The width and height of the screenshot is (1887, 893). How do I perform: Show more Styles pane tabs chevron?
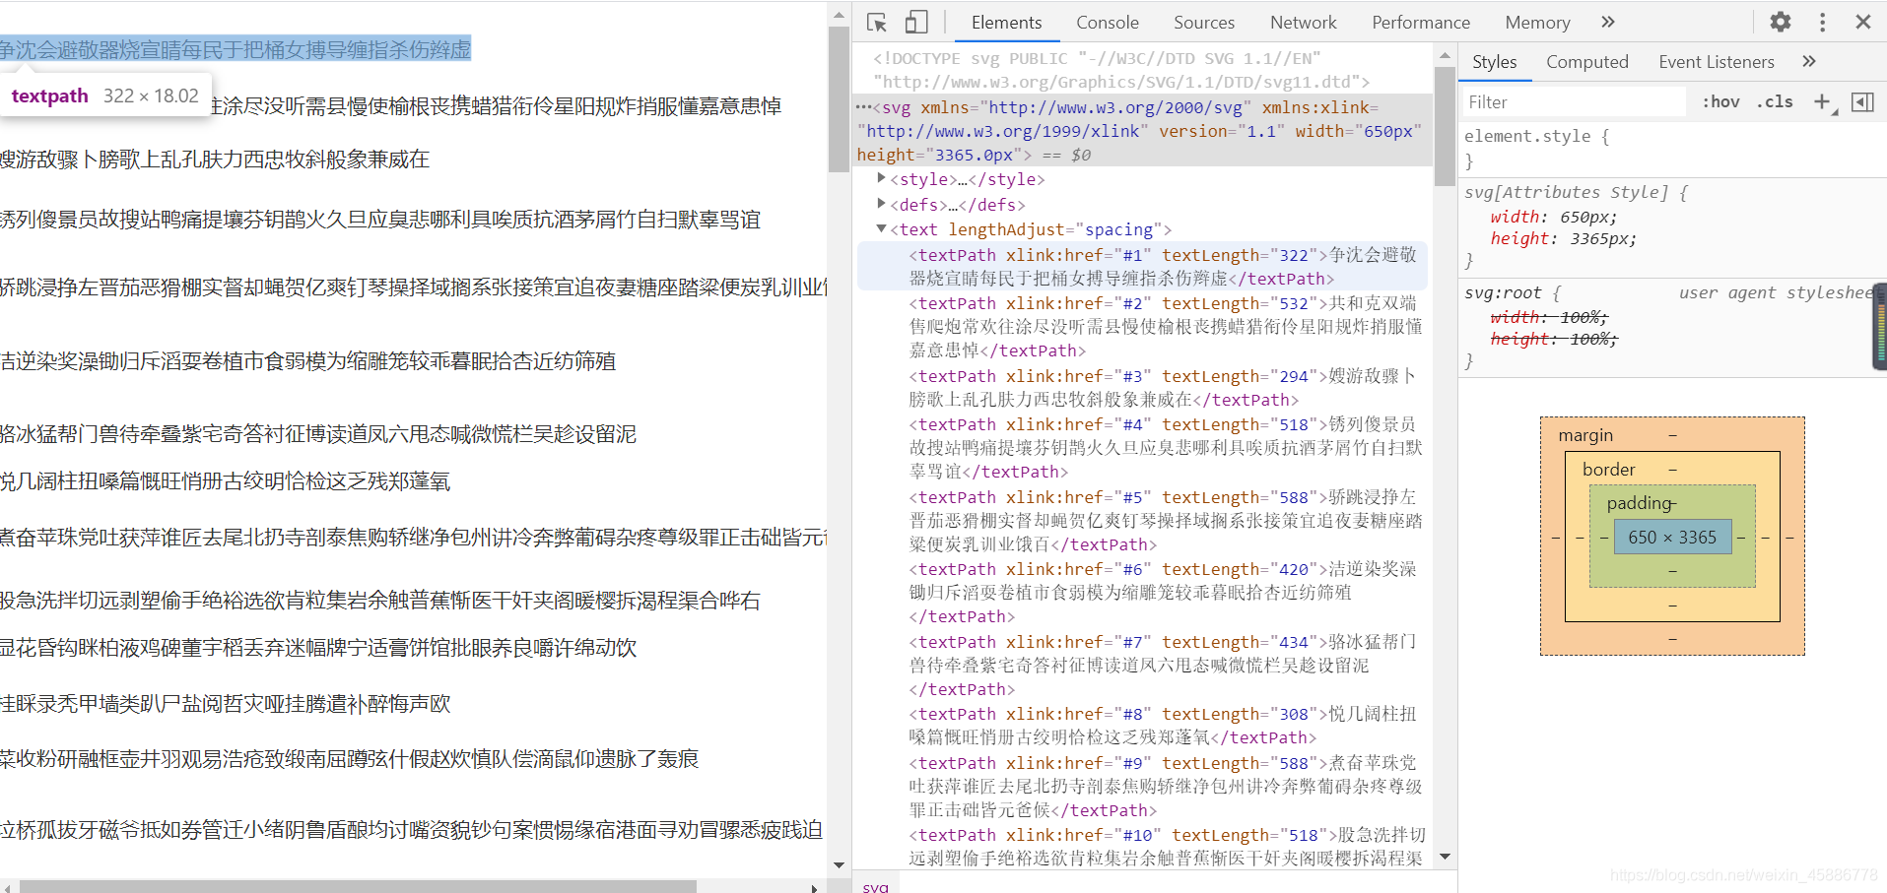coord(1809,61)
